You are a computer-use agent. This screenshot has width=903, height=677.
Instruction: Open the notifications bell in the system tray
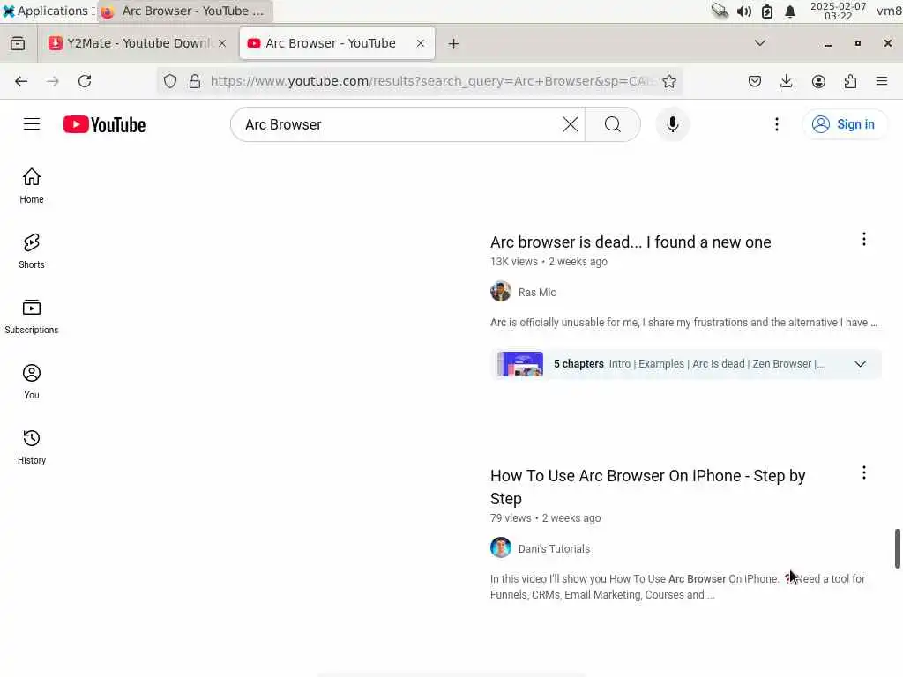[x=790, y=11]
